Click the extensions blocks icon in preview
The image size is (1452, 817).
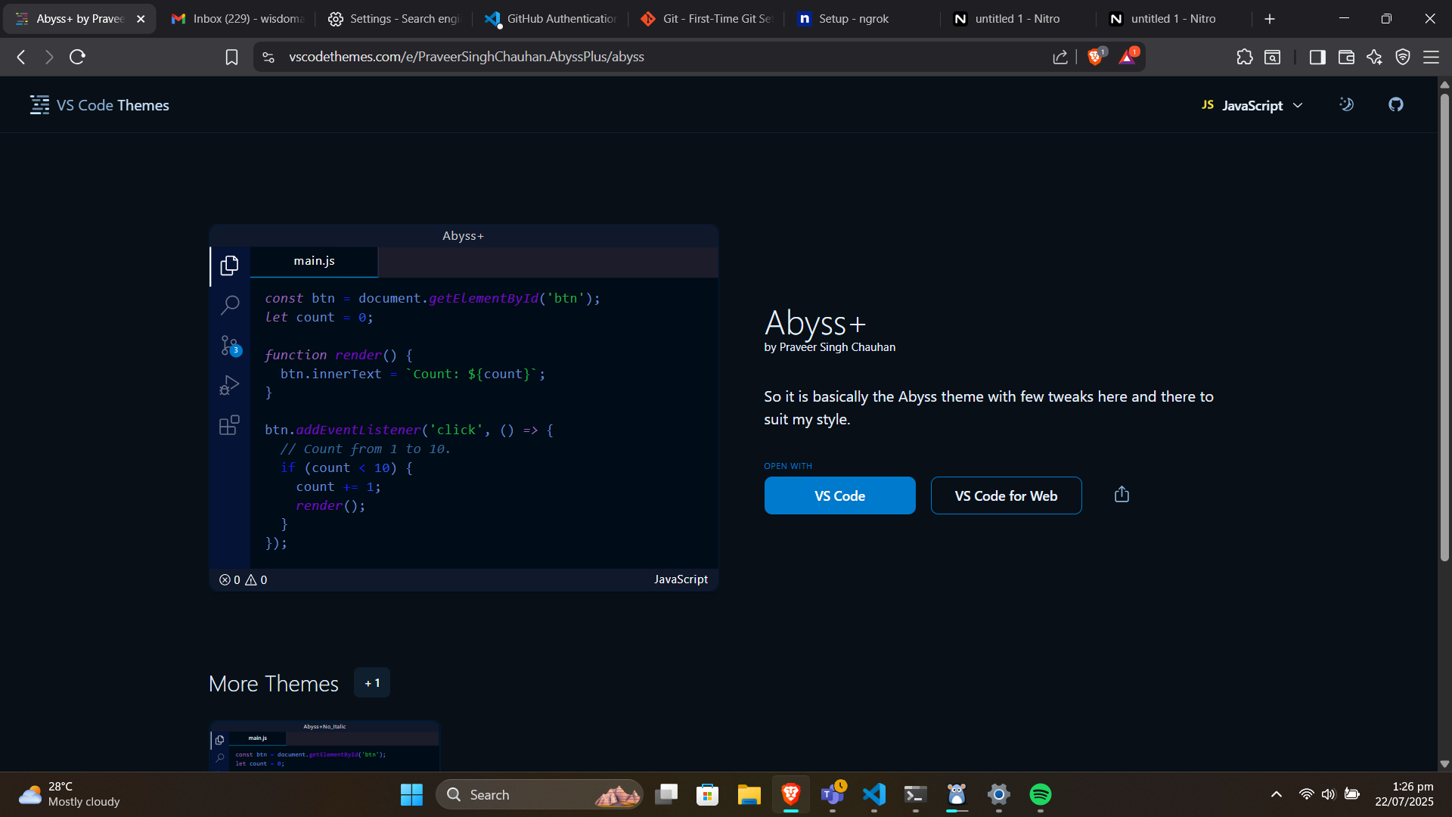(x=229, y=425)
